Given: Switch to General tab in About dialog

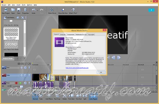Looking at the screenshot, I should pyautogui.click(x=56, y=34).
